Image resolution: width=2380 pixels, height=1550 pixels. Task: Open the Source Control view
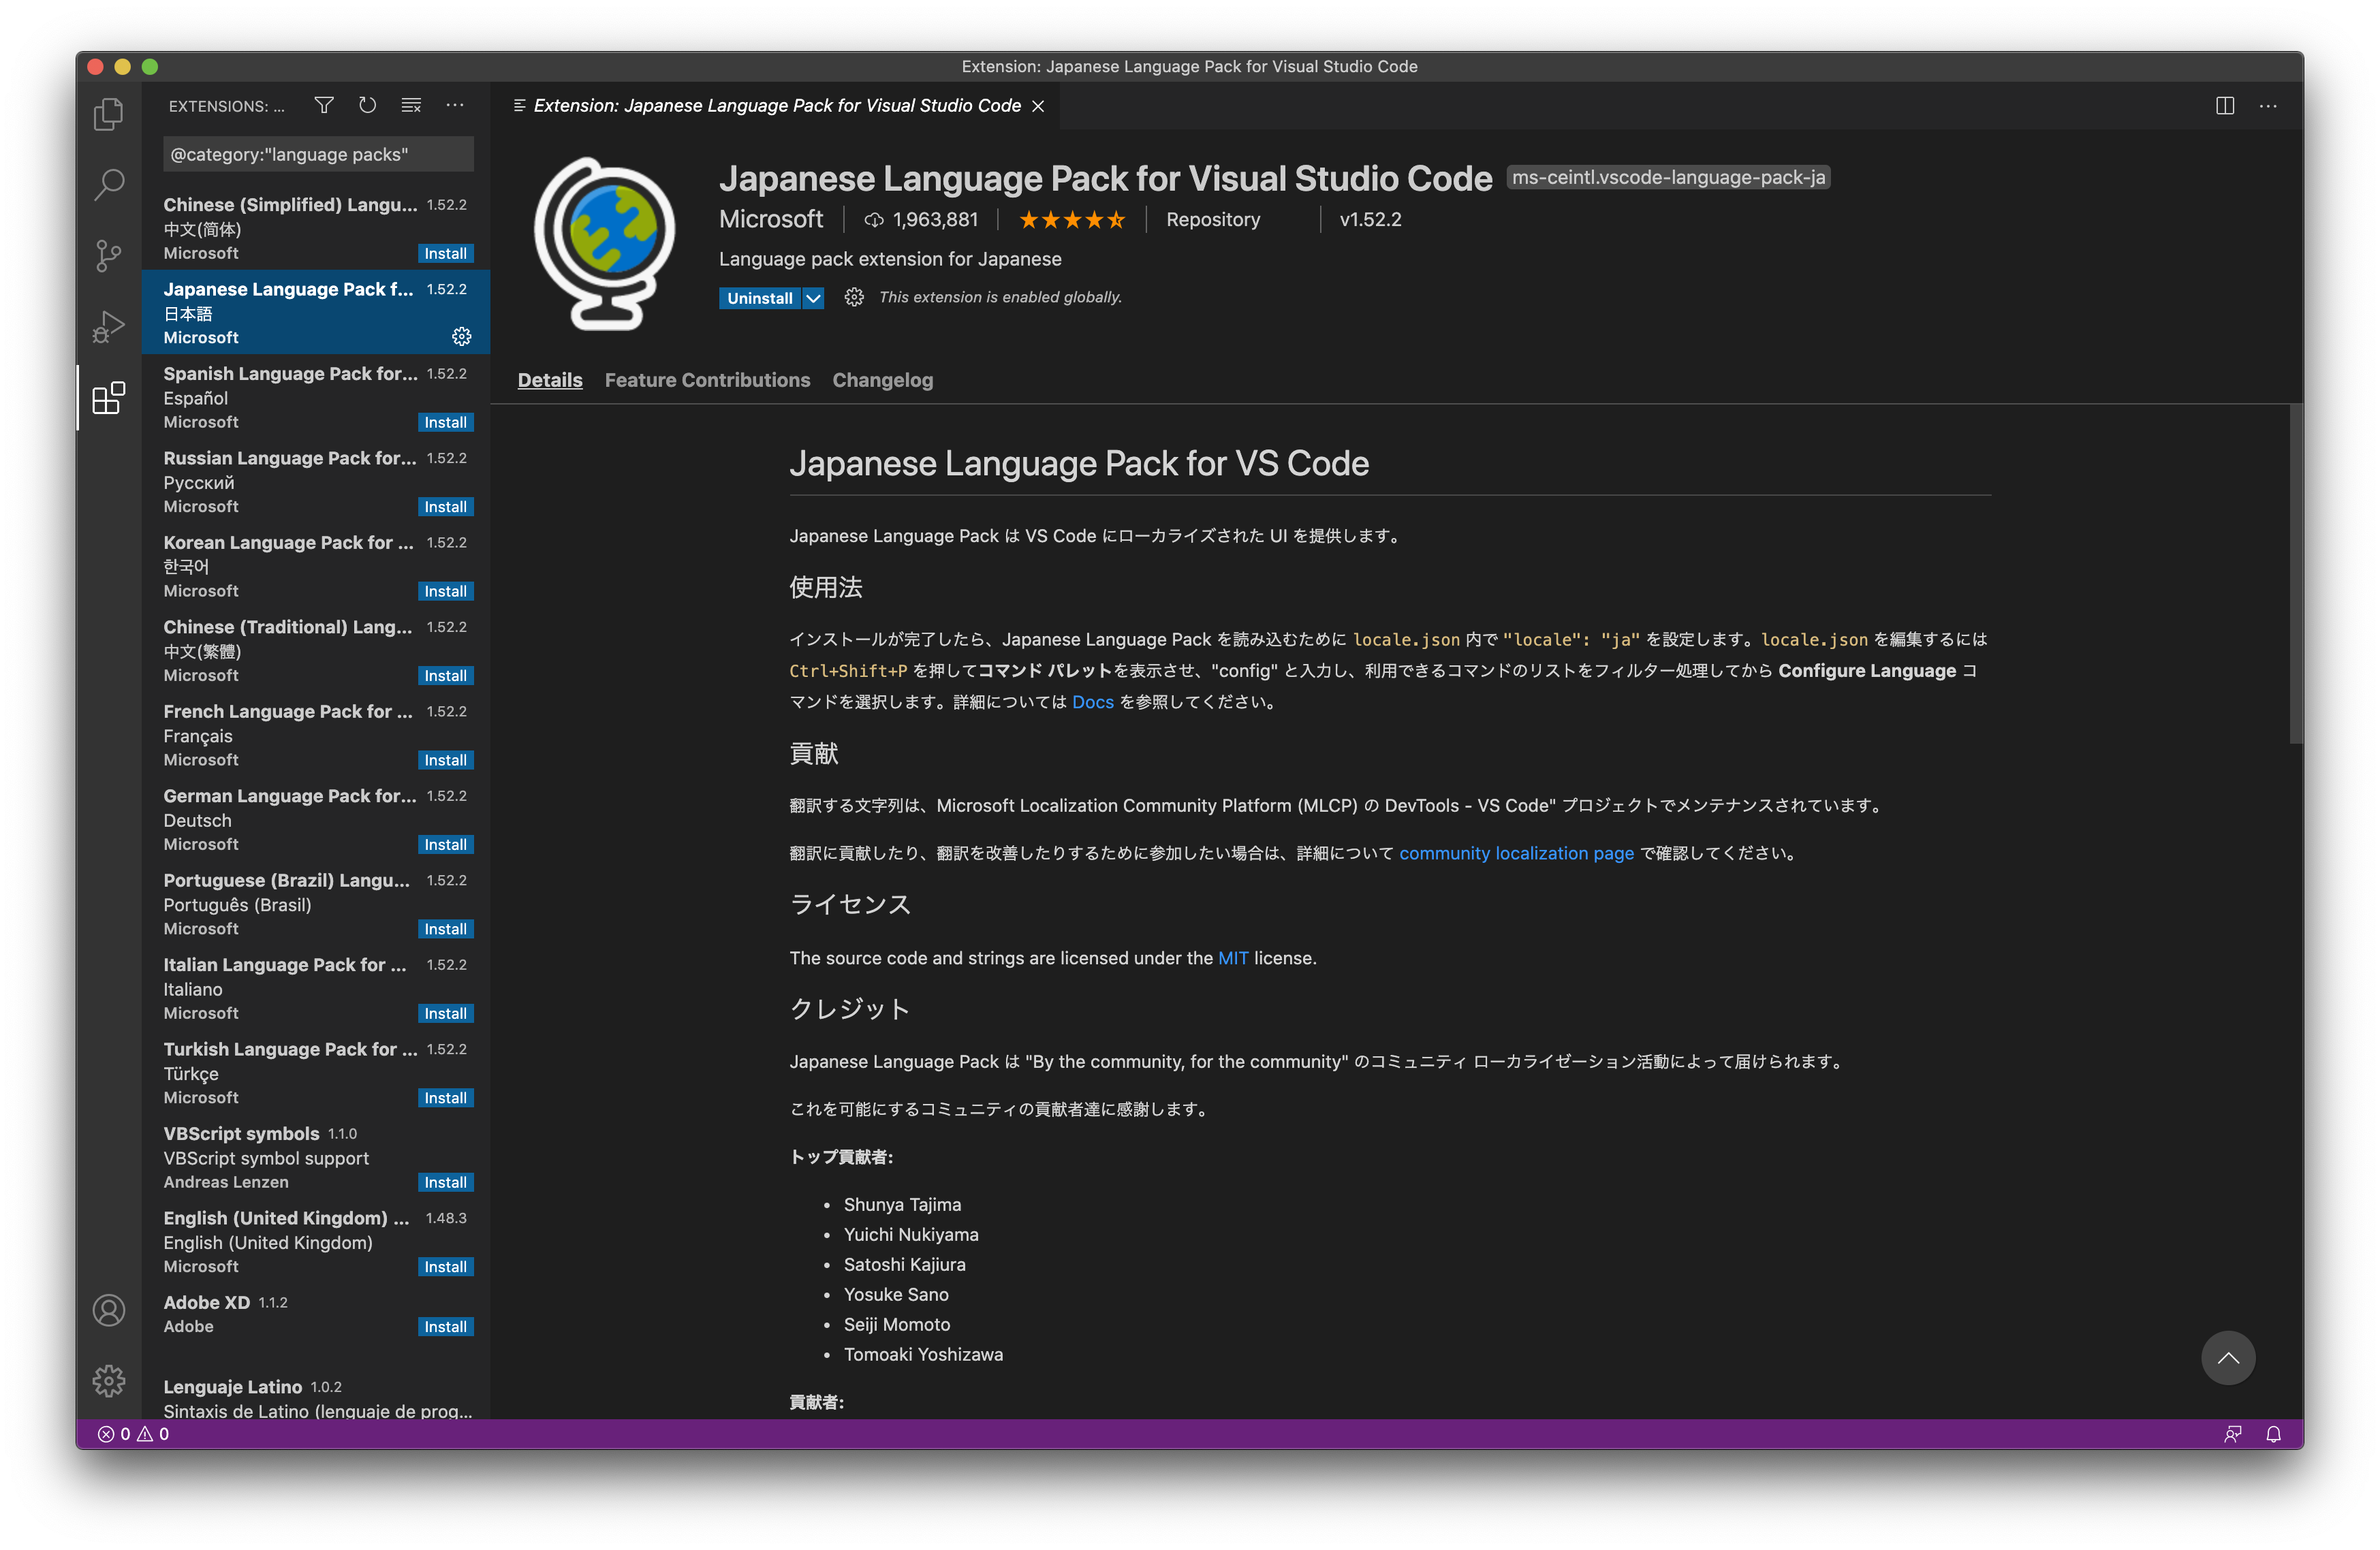pyautogui.click(x=108, y=256)
